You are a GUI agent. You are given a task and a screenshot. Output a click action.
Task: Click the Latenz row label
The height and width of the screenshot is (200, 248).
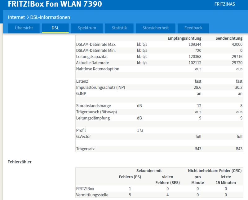82,81
